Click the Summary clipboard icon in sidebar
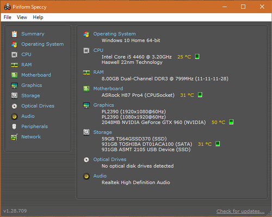This screenshot has width=272, height=217. coord(14,34)
